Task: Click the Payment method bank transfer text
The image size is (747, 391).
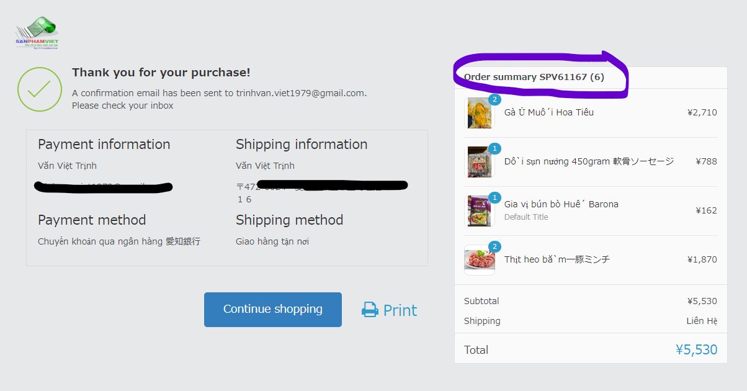Action: click(x=119, y=241)
